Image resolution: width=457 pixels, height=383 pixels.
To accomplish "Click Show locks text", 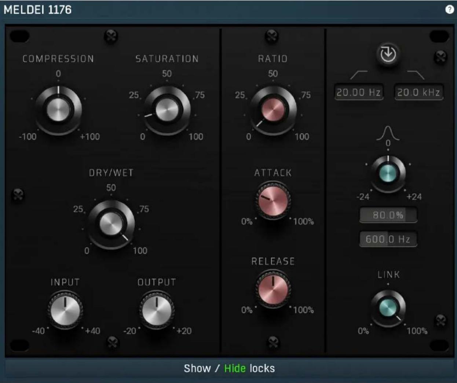I will coord(197,368).
